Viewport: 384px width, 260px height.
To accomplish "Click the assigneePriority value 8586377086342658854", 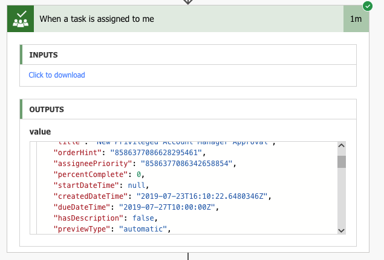I will click(187, 164).
